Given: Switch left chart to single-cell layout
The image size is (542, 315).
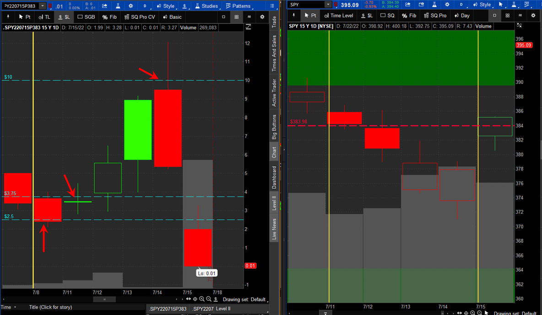Looking at the screenshot, I should coord(224,16).
